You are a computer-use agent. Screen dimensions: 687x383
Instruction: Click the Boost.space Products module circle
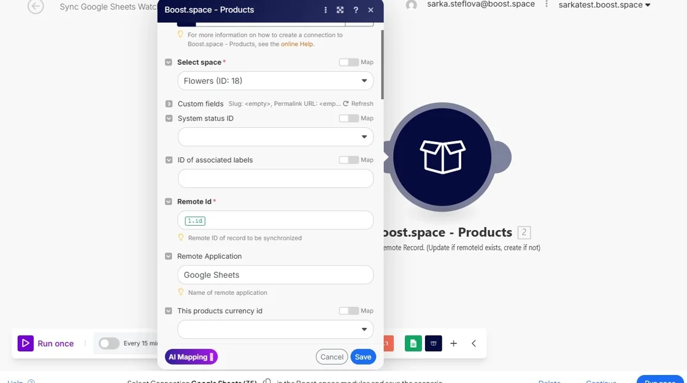click(x=442, y=157)
